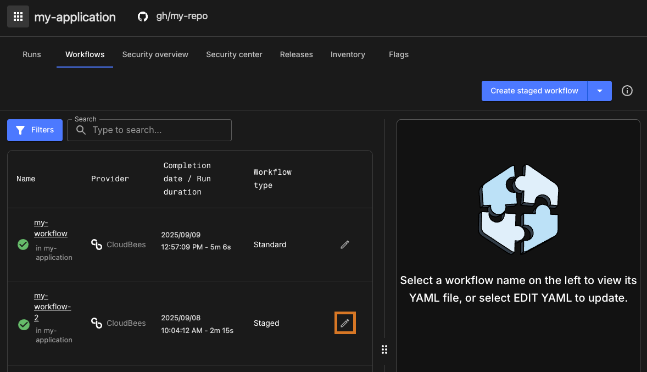
Task: Click the magnifier icon in the search box
Action: click(x=81, y=130)
